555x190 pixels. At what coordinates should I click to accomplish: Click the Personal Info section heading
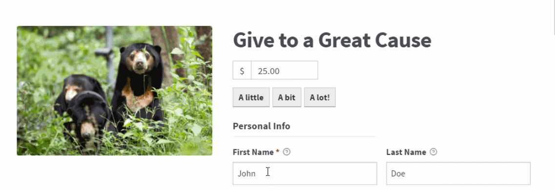click(262, 126)
